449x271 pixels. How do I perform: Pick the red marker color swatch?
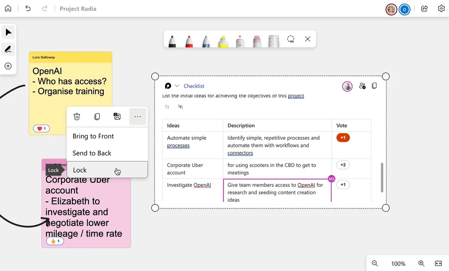click(189, 40)
